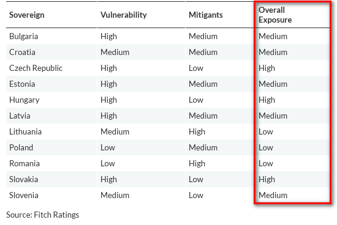Image resolution: width=337 pixels, height=225 pixels.
Task: Select the Bulgaria row label
Action: click(24, 36)
